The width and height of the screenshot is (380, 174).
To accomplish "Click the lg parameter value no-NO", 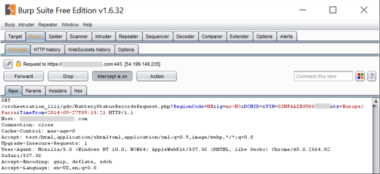I will (233, 107).
